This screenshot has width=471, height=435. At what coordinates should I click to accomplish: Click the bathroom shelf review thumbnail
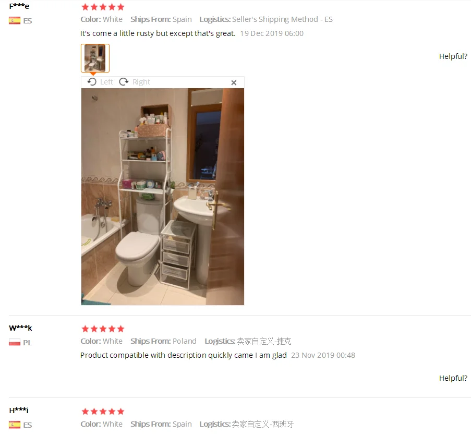pos(95,58)
